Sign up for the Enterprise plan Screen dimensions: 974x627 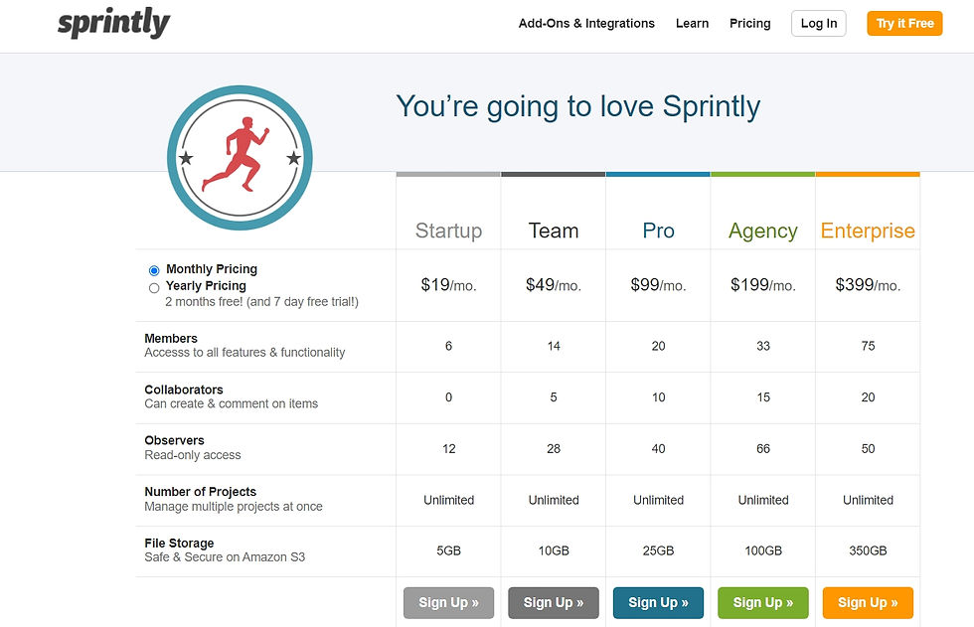pyautogui.click(x=868, y=603)
